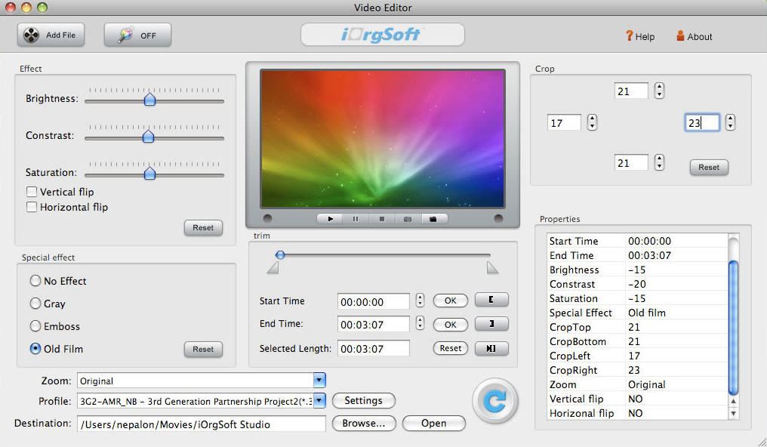Click the End Time input field
The height and width of the screenshot is (447, 767).
point(373,324)
